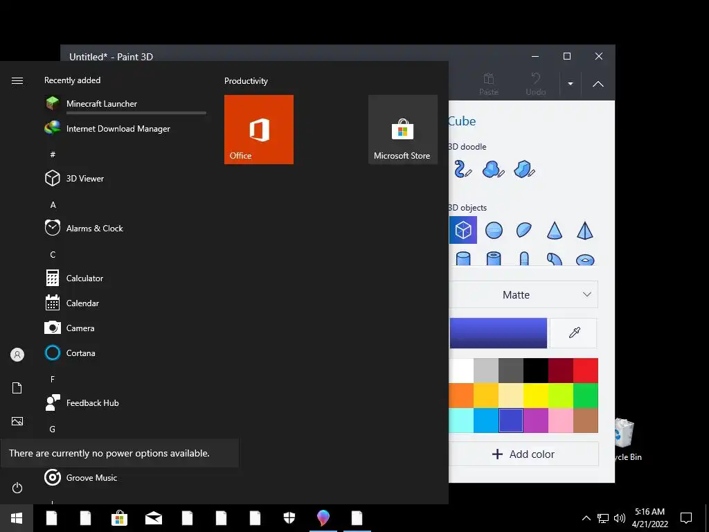Open Mail from taskbar
The image size is (709, 532).
coord(154,518)
